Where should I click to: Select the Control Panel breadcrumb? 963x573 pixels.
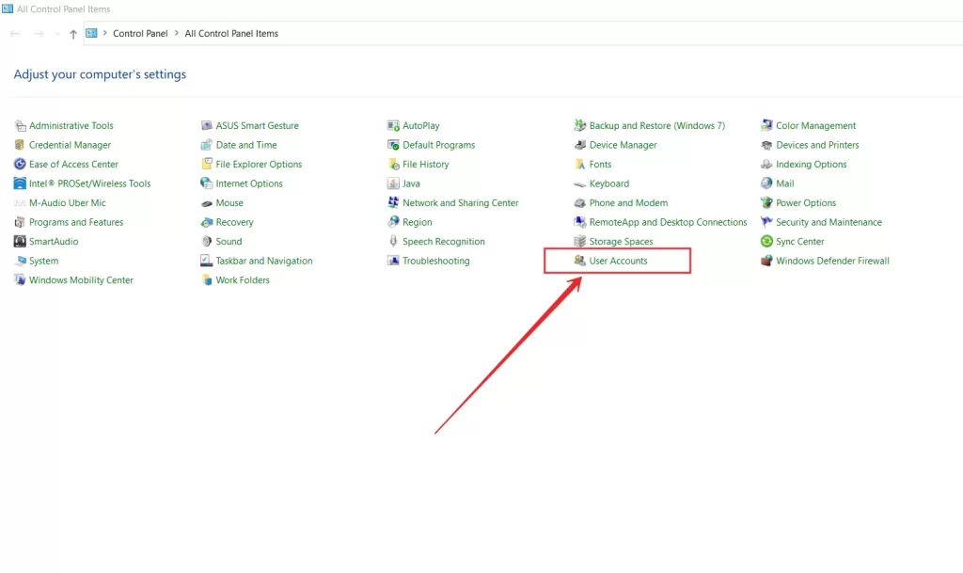(140, 33)
